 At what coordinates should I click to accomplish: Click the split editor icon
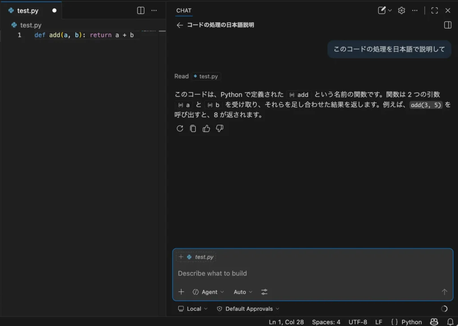140,10
